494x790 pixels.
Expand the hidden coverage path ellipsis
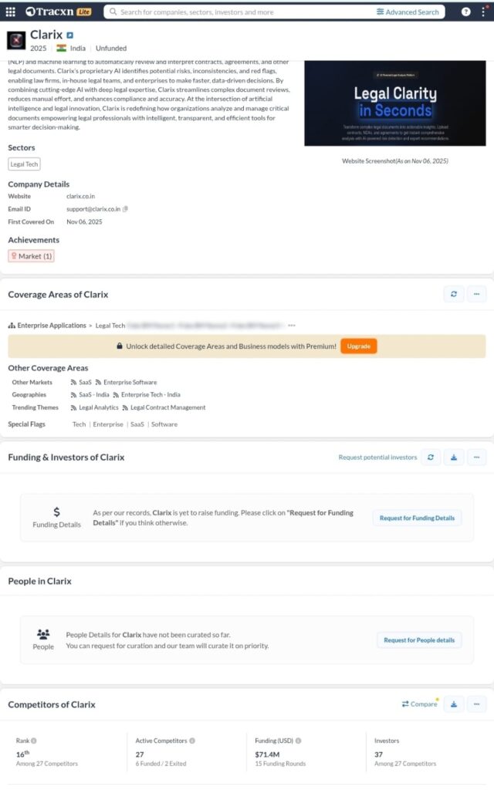291,326
